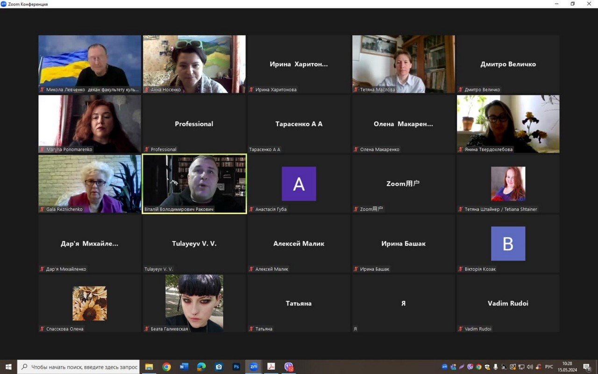Viewport: 598px width, 374px height.
Task: Select the Professional participant tile
Action: [194, 124]
